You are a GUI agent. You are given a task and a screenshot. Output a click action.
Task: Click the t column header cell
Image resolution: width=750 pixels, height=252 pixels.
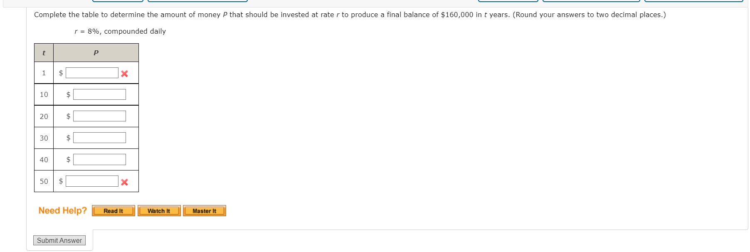44,52
